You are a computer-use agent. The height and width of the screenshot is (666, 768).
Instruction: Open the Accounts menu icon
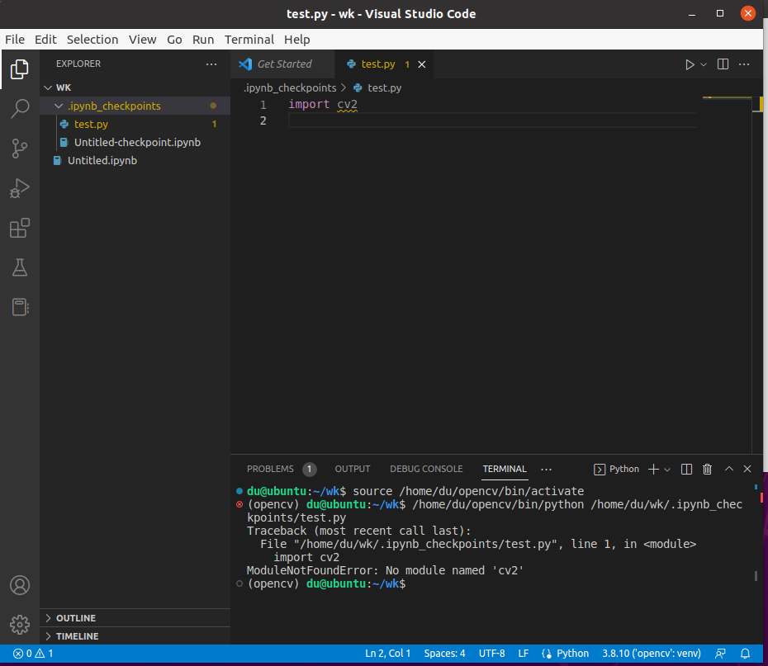point(20,585)
